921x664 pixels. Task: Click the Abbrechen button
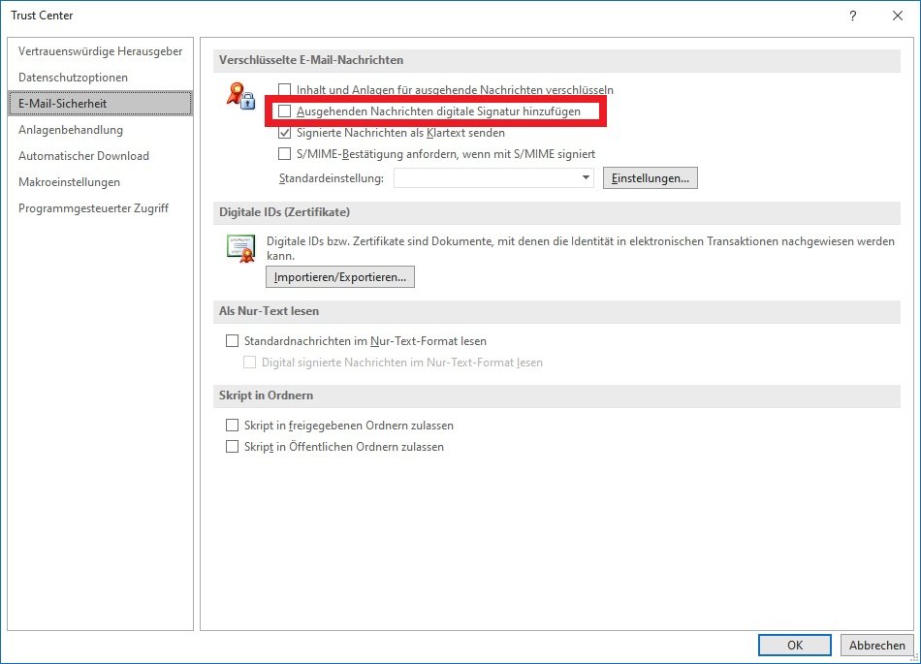[877, 646]
